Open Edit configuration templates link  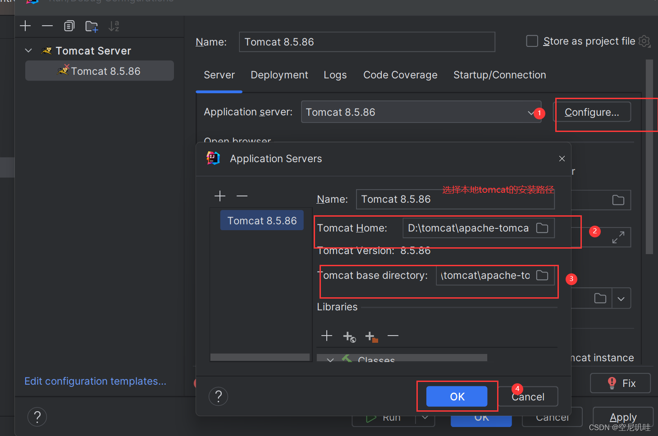click(95, 381)
